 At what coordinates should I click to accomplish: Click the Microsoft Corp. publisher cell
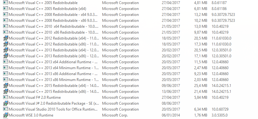[115, 115]
